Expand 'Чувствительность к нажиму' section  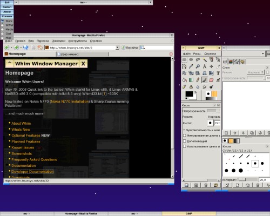[x=184, y=130]
